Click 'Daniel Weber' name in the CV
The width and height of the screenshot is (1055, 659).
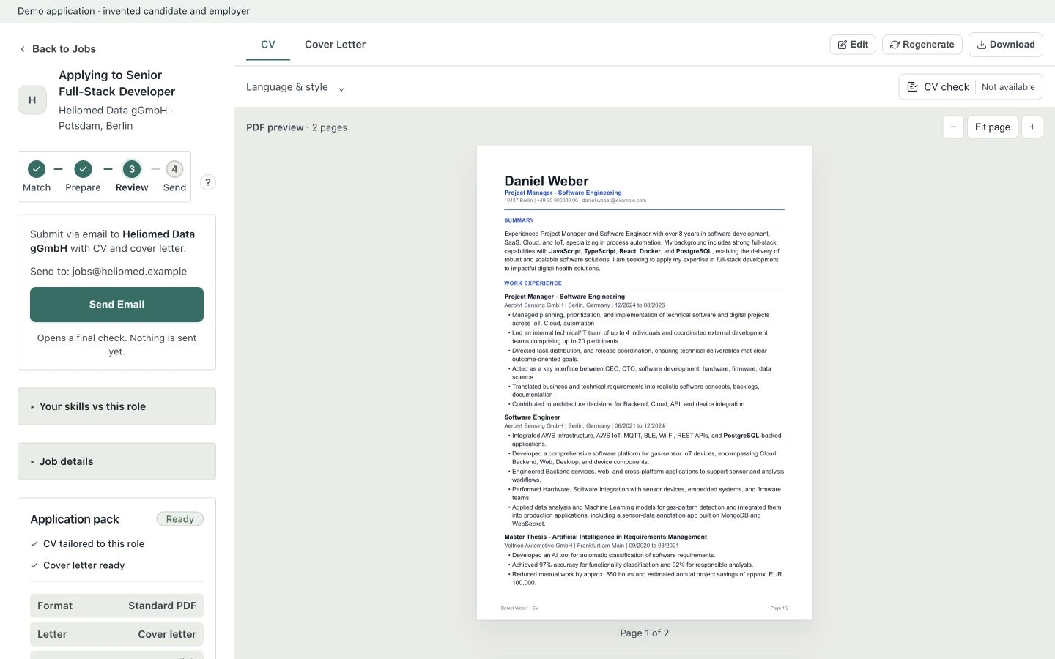tap(547, 181)
